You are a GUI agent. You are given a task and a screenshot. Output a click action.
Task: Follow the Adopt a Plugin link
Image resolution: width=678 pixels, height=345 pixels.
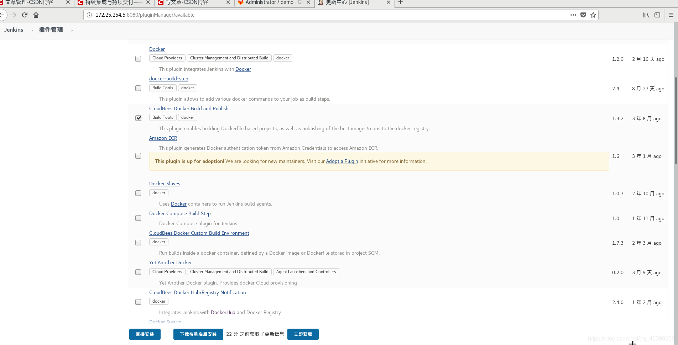click(x=342, y=161)
